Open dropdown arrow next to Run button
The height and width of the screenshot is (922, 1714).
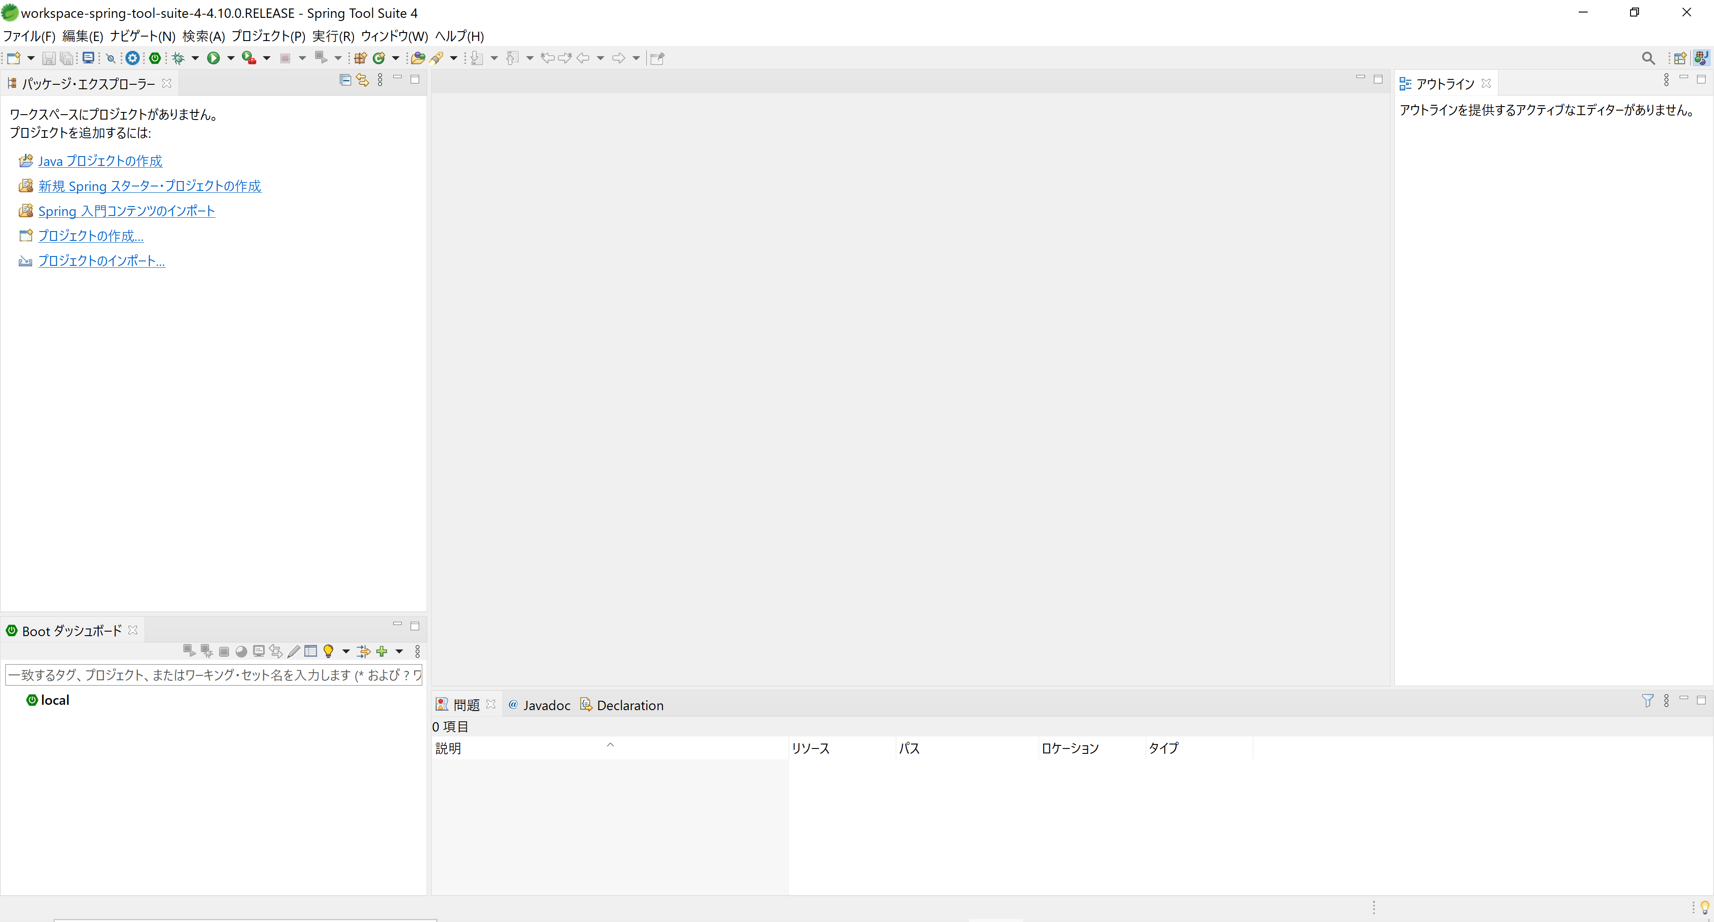coord(231,58)
